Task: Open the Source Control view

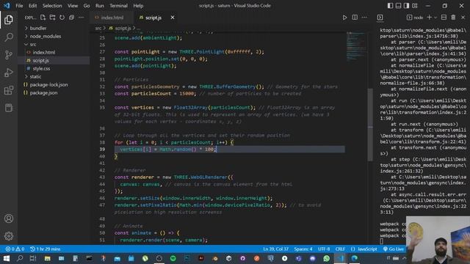Action: pos(9,55)
